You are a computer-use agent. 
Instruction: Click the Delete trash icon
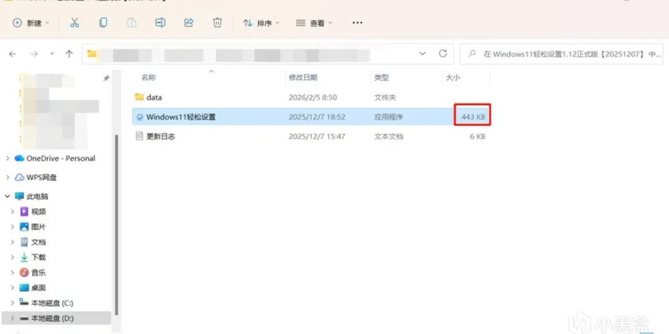click(x=217, y=23)
